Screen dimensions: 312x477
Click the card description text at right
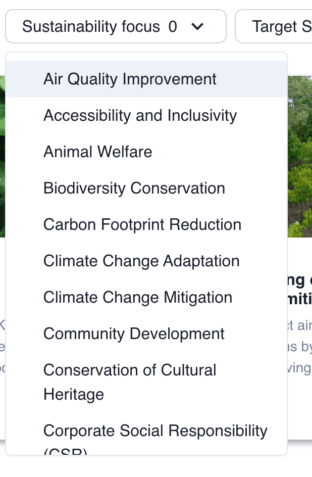coord(300,347)
